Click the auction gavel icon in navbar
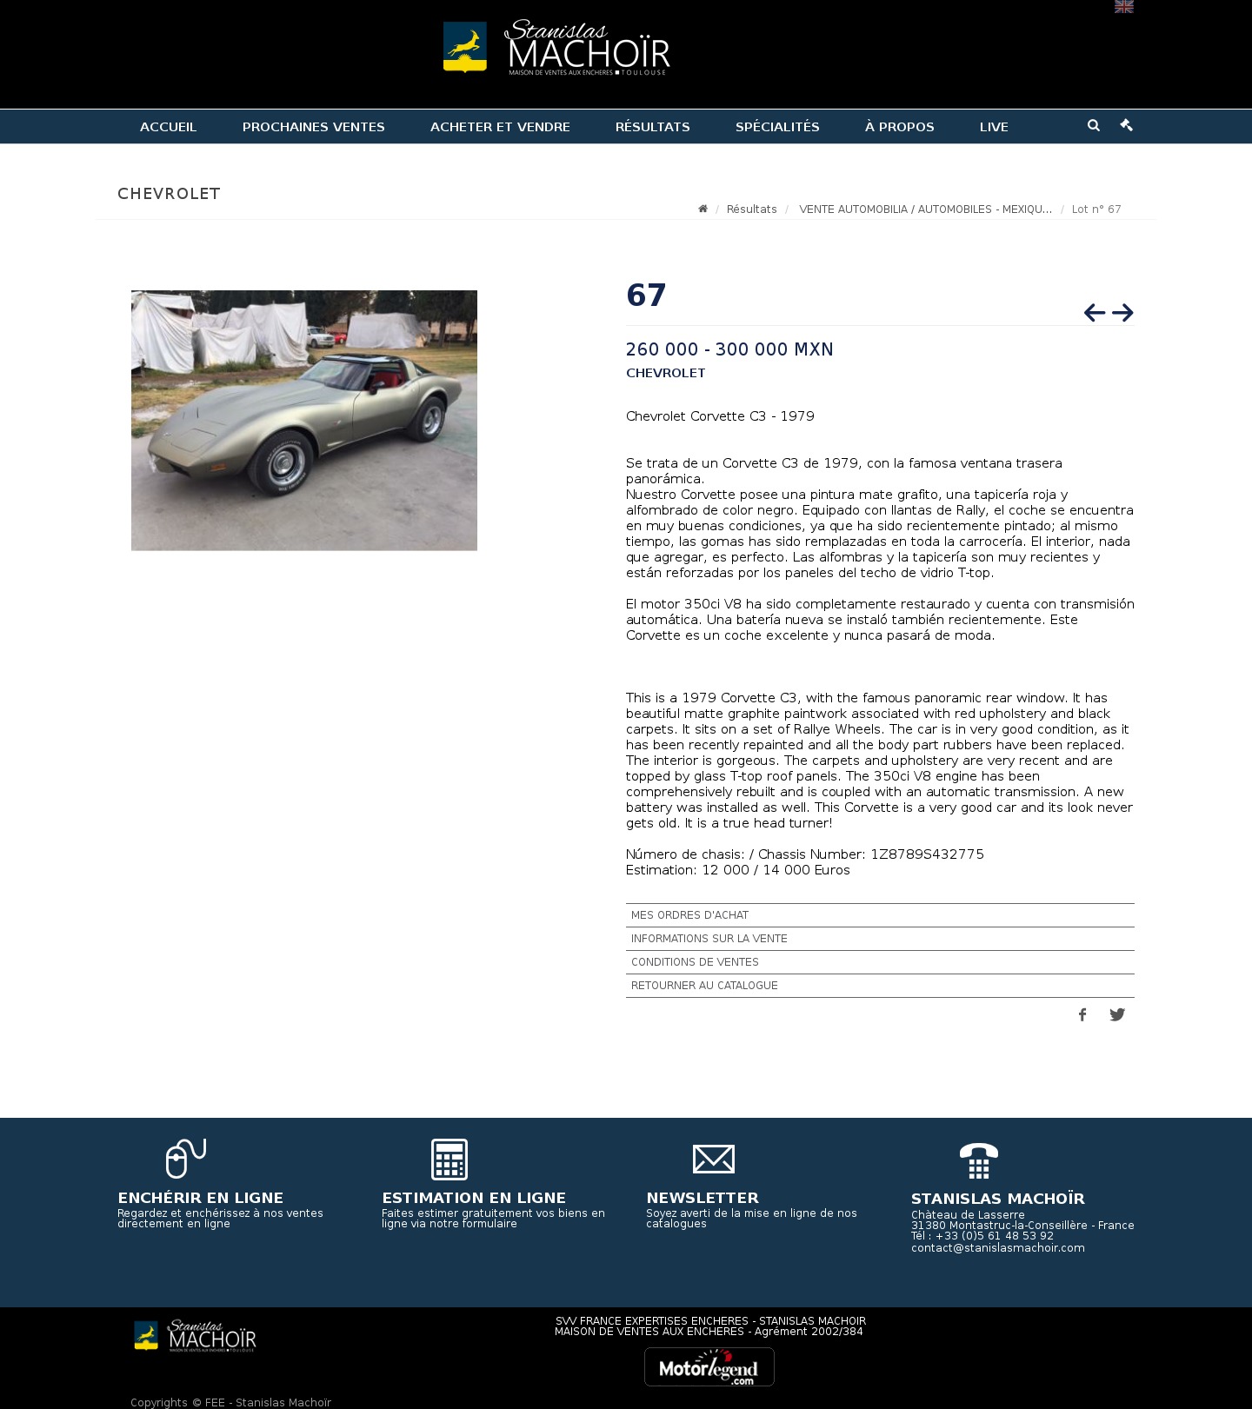The height and width of the screenshot is (1409, 1252). [1127, 125]
